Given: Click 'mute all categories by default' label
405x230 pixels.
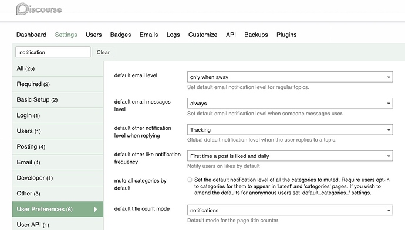Looking at the screenshot, I should 140,184.
